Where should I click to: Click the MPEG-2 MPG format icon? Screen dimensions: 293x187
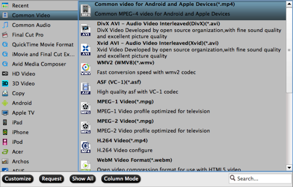86,128
